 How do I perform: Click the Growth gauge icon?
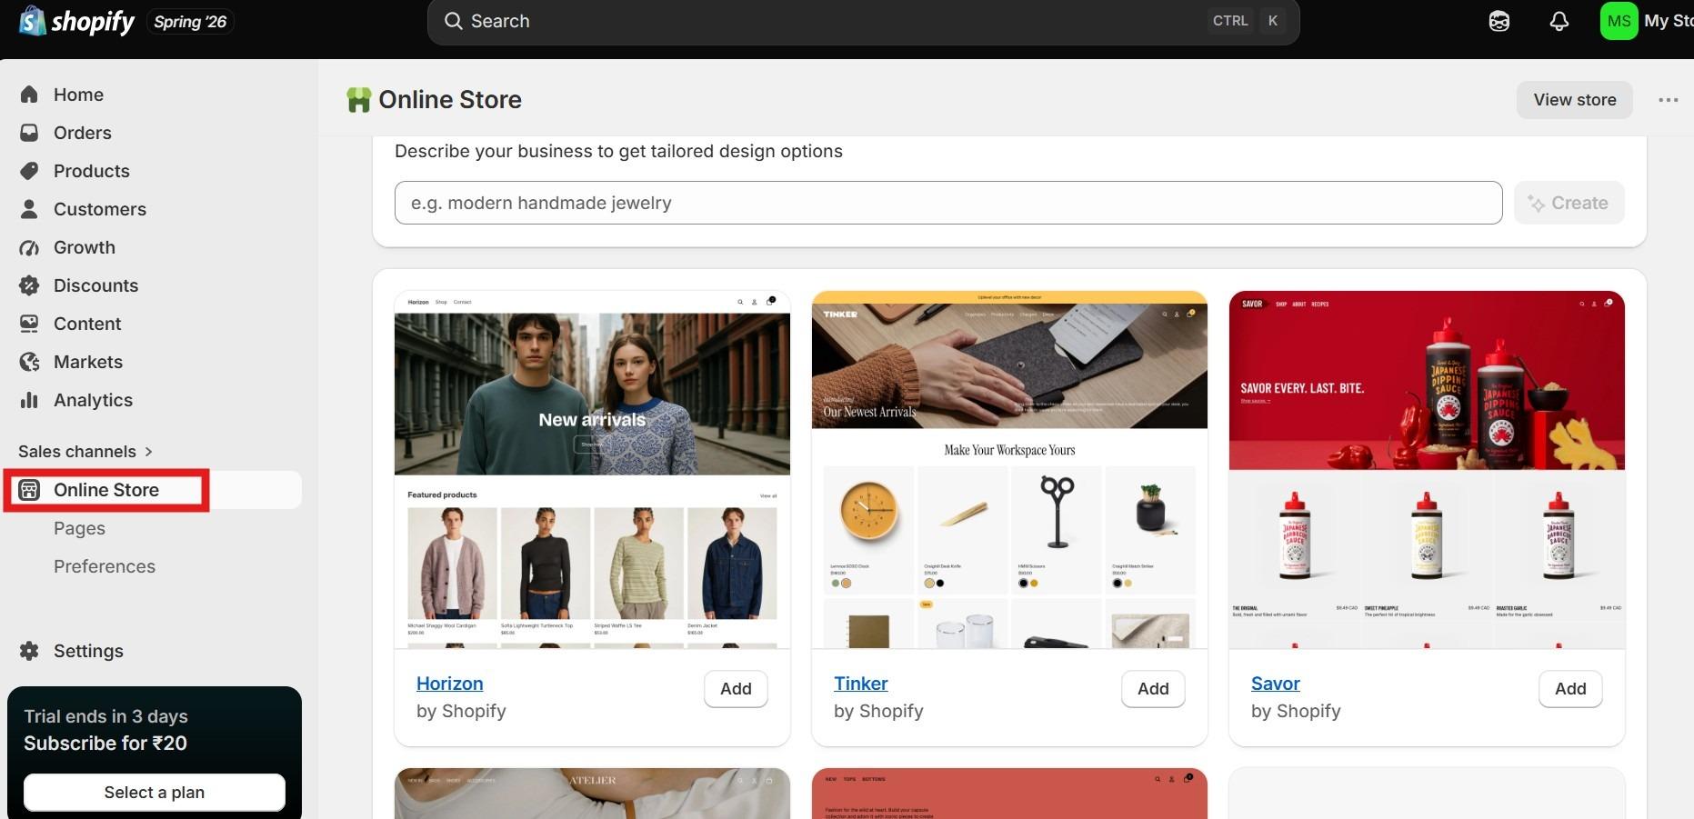[x=29, y=247]
